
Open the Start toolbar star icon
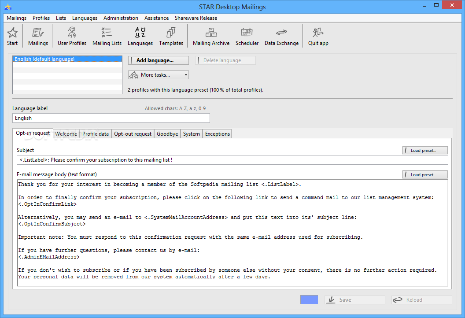pos(12,36)
